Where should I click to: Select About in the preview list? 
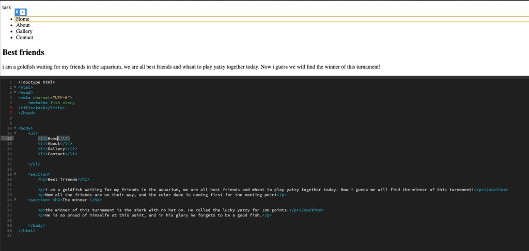[x=23, y=25]
